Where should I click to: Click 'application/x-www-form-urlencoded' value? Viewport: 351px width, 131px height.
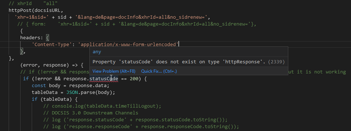[x=128, y=45]
